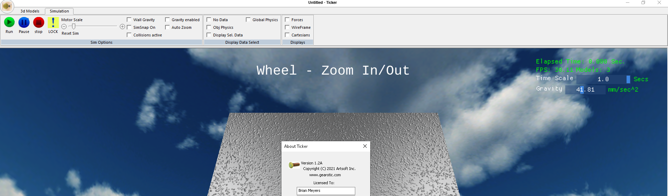The image size is (668, 196).
Task: Click the Gravity value field
Action: coord(585,90)
